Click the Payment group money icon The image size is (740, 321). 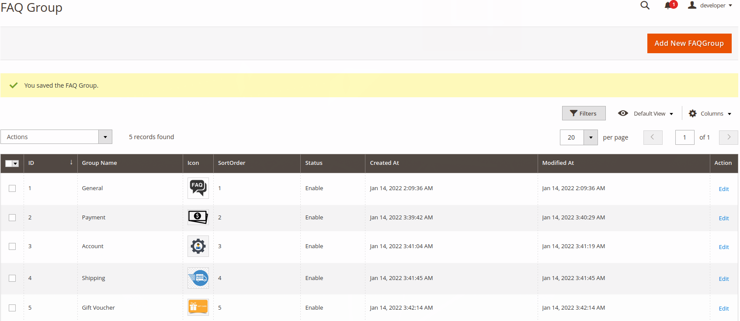pos(198,217)
